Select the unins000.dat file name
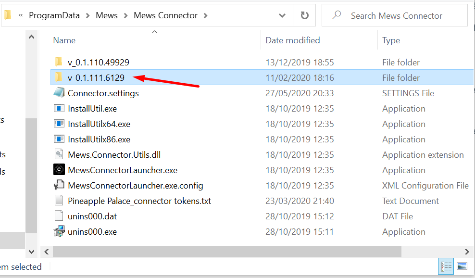Viewport: 475px width, 278px height. click(x=92, y=216)
